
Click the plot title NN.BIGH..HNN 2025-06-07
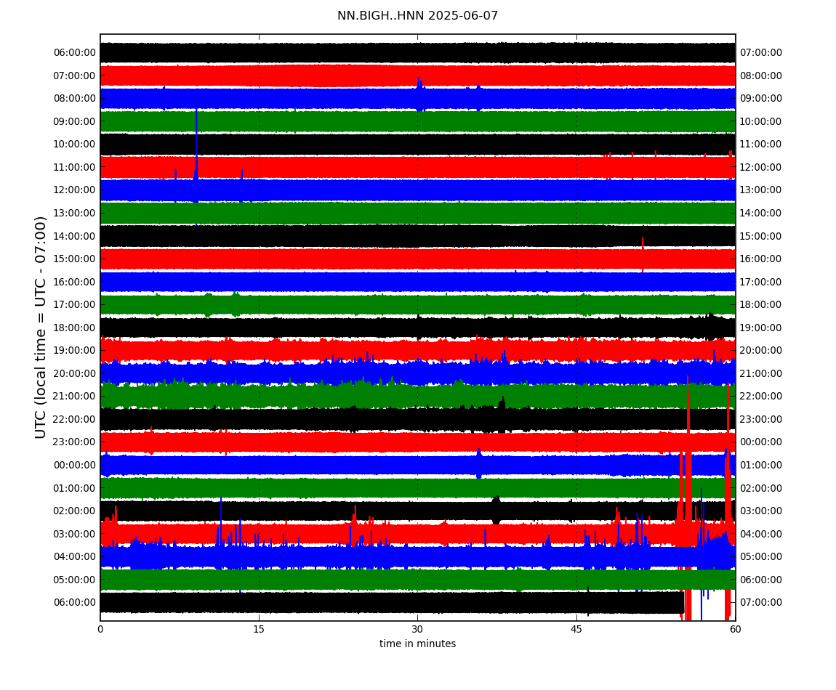tap(417, 16)
